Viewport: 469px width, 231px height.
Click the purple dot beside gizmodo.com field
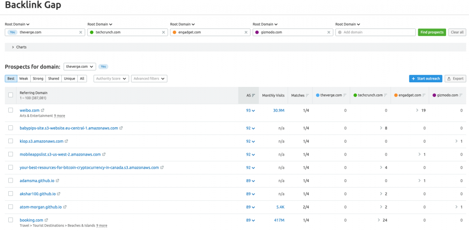point(257,32)
